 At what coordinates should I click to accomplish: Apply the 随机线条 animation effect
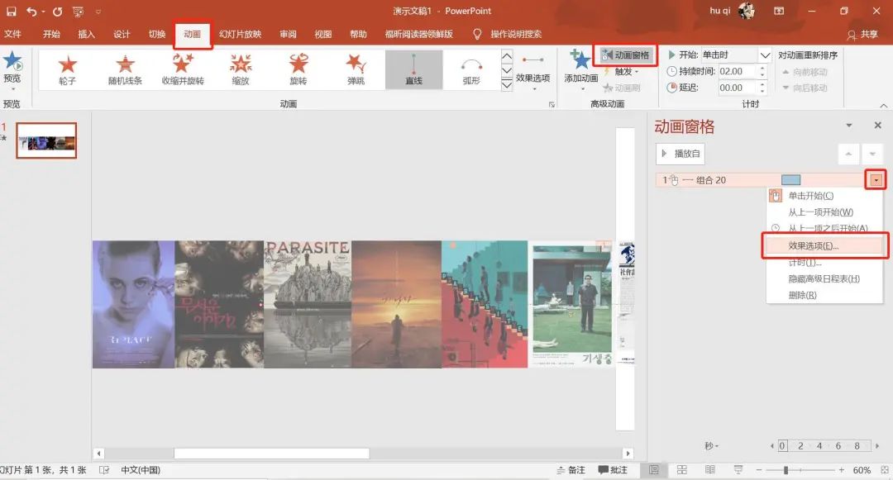click(x=126, y=70)
